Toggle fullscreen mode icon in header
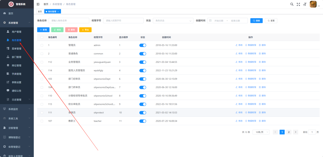 click(298, 4)
